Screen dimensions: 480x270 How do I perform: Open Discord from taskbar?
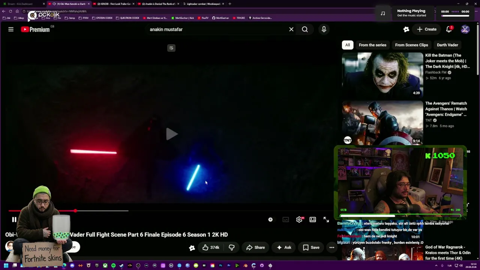(x=72, y=265)
